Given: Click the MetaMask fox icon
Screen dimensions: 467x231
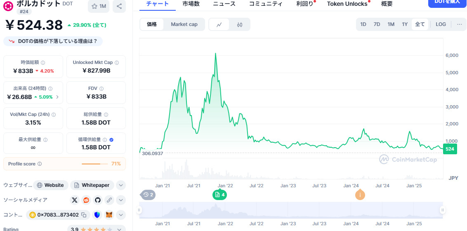Looking at the screenshot, I should pos(109,214).
